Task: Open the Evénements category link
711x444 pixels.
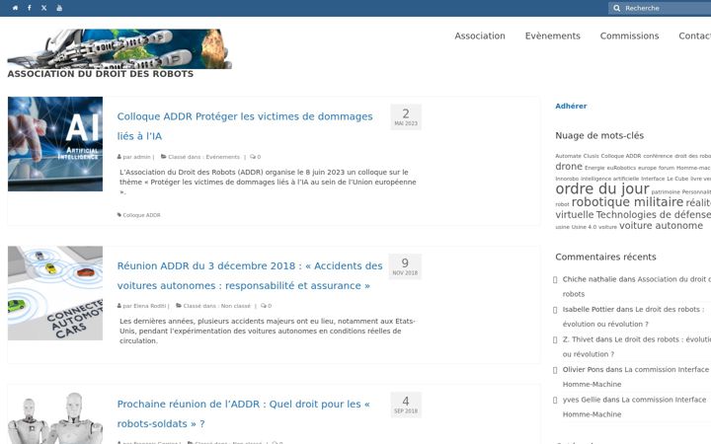Action: [222, 157]
